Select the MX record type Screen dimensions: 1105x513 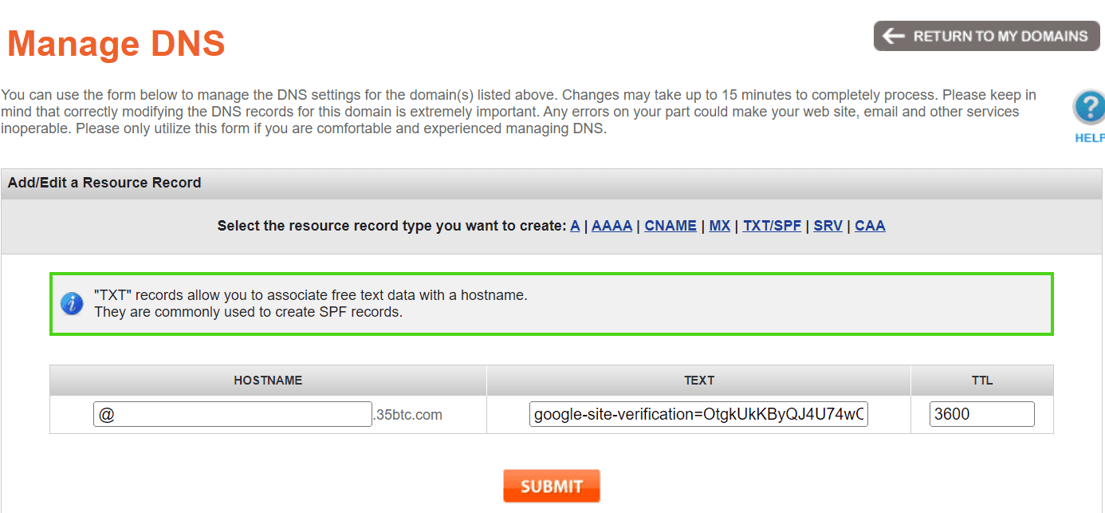720,226
